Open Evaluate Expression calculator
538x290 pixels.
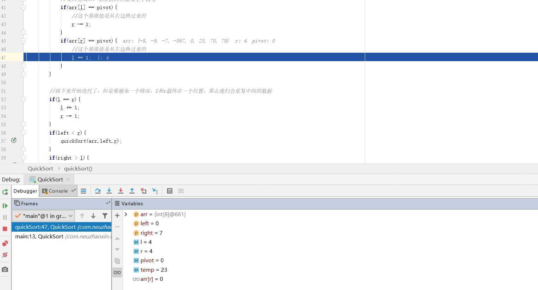coord(170,191)
